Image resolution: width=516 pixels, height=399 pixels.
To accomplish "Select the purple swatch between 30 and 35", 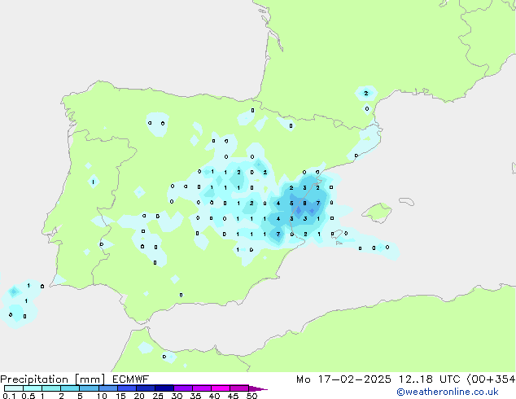I will [183, 388].
